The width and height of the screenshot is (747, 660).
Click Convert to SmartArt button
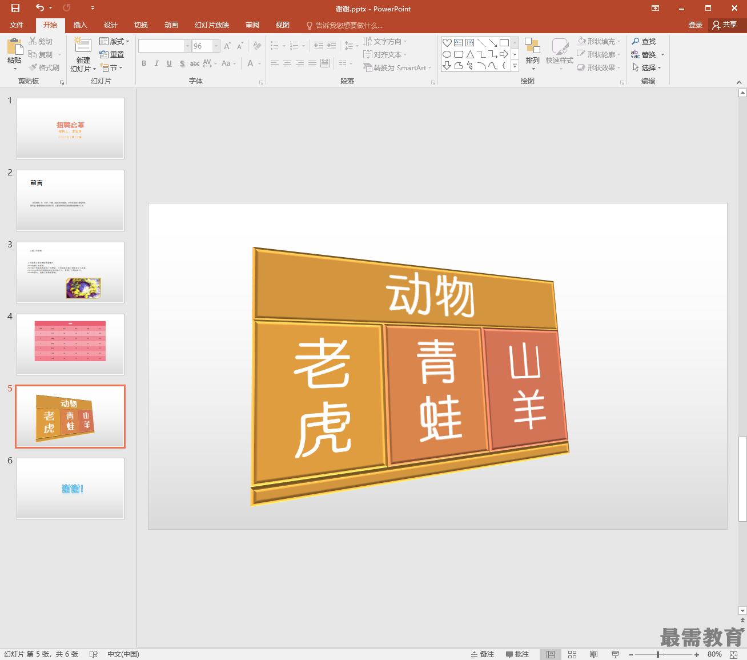(397, 67)
